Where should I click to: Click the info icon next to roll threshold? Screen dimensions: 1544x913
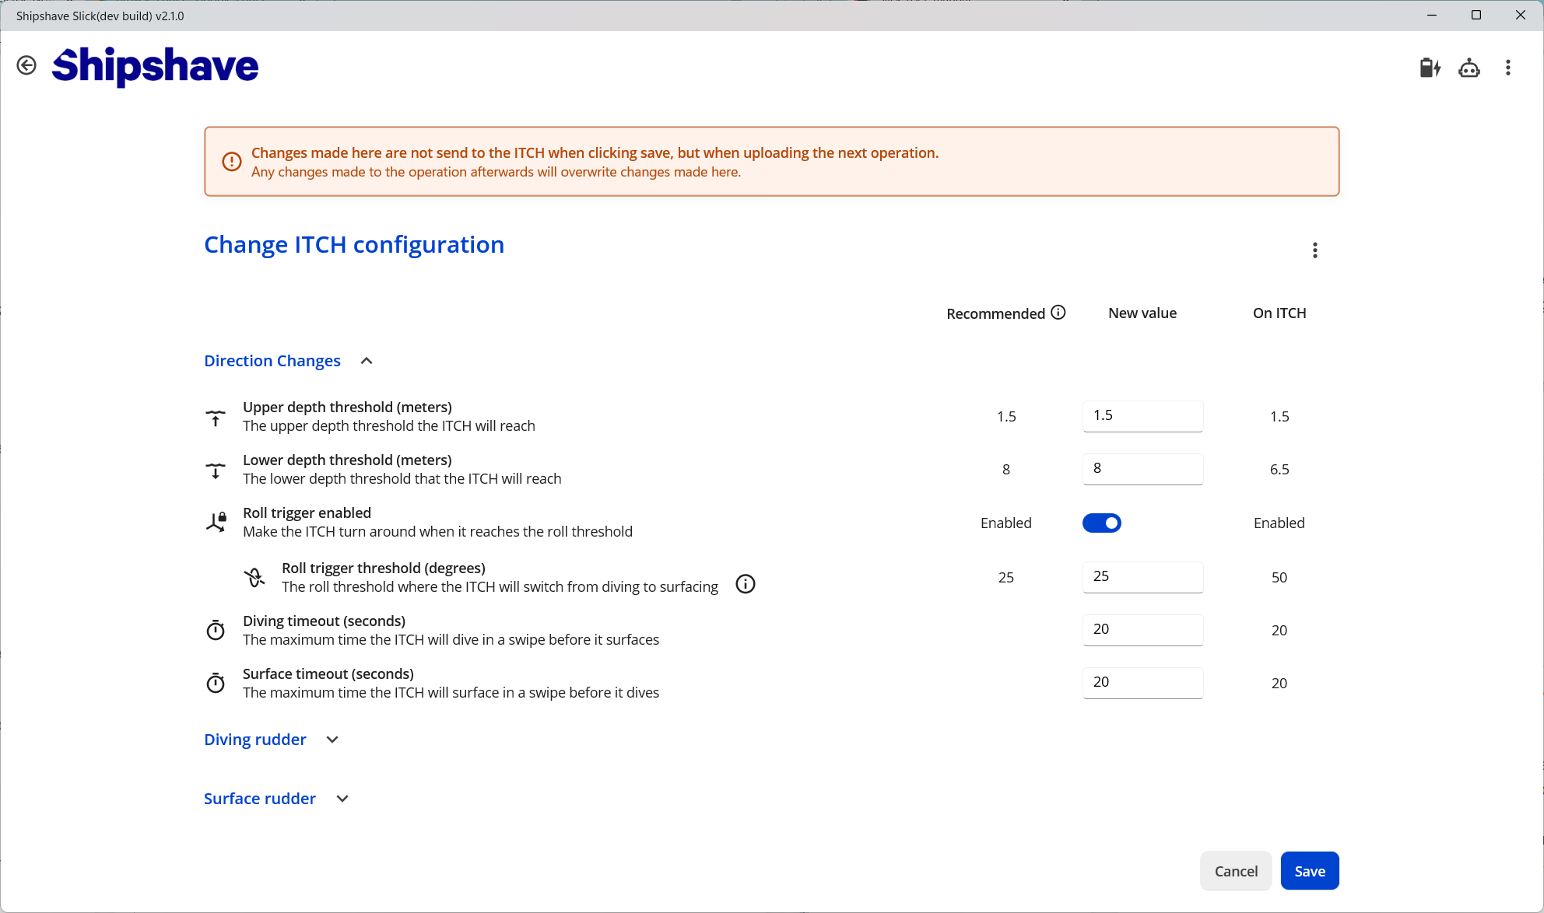pos(745,584)
